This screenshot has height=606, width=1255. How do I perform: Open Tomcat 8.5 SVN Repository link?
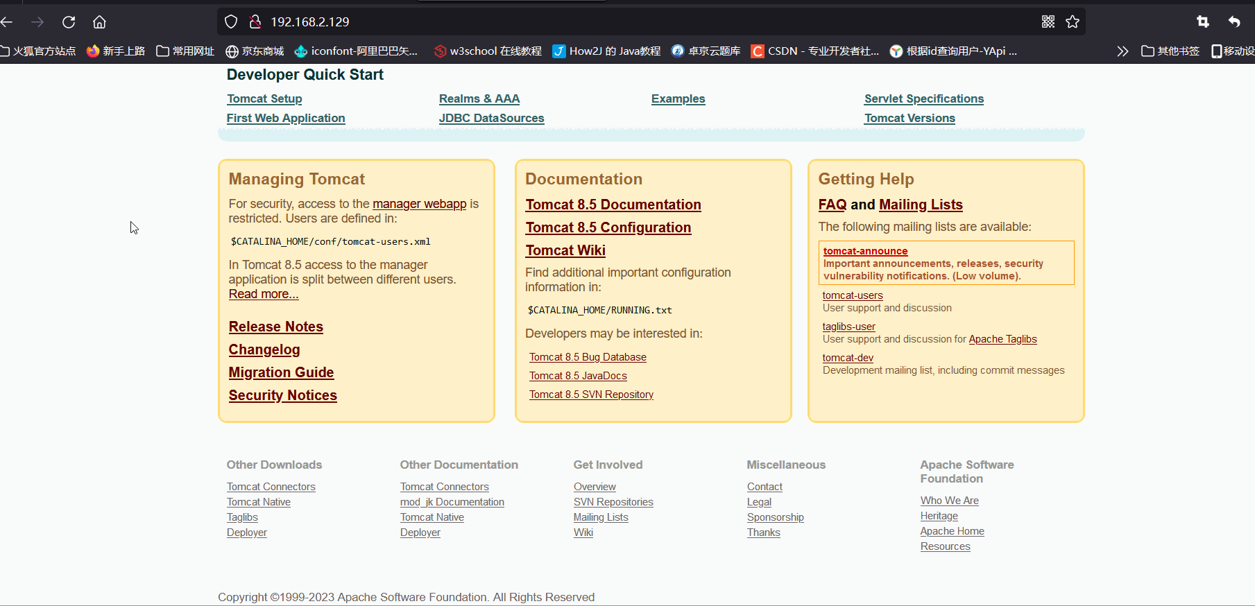tap(591, 395)
